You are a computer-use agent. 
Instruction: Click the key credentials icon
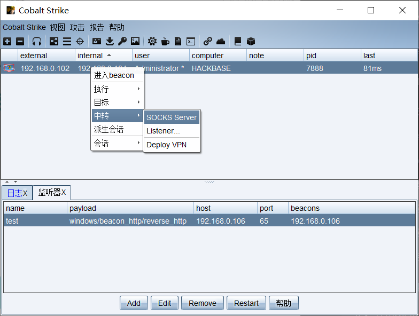122,41
